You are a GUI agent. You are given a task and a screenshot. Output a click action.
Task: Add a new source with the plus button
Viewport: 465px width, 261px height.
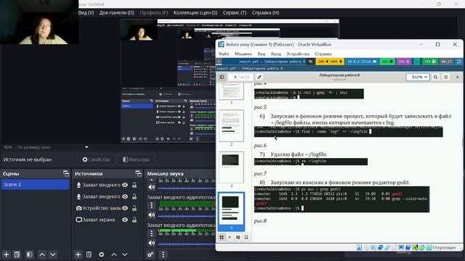78,254
